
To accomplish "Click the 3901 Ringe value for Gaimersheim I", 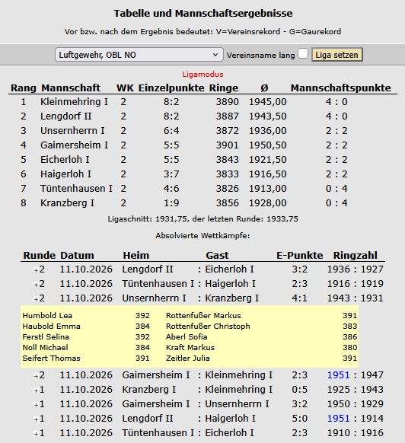I will tap(227, 145).
